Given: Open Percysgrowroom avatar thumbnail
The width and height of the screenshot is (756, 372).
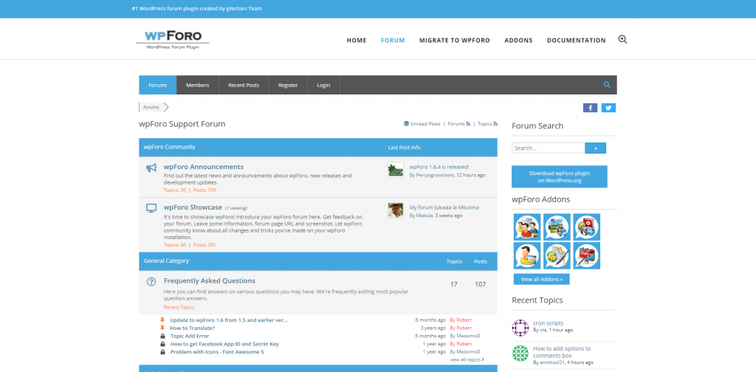Looking at the screenshot, I should (396, 170).
